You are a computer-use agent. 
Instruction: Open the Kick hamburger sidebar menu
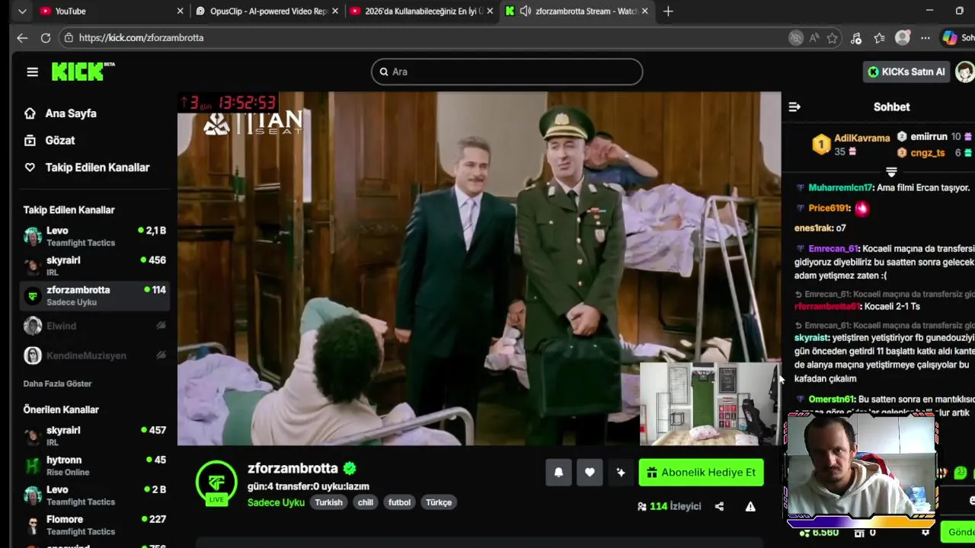click(32, 72)
